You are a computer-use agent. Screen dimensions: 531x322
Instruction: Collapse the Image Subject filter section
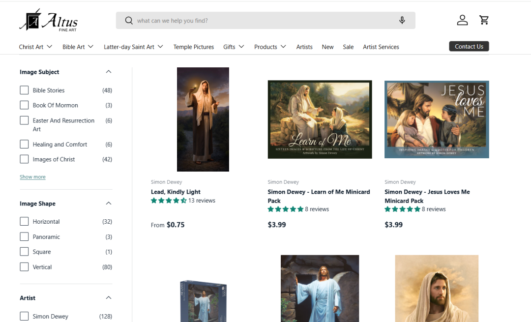coord(108,72)
